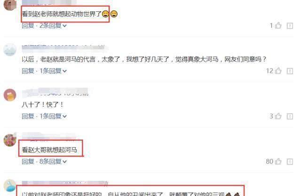Reply to the 看赵大哥就想起河马 comment
Viewport: 301px width, 196px height.
click(28, 161)
